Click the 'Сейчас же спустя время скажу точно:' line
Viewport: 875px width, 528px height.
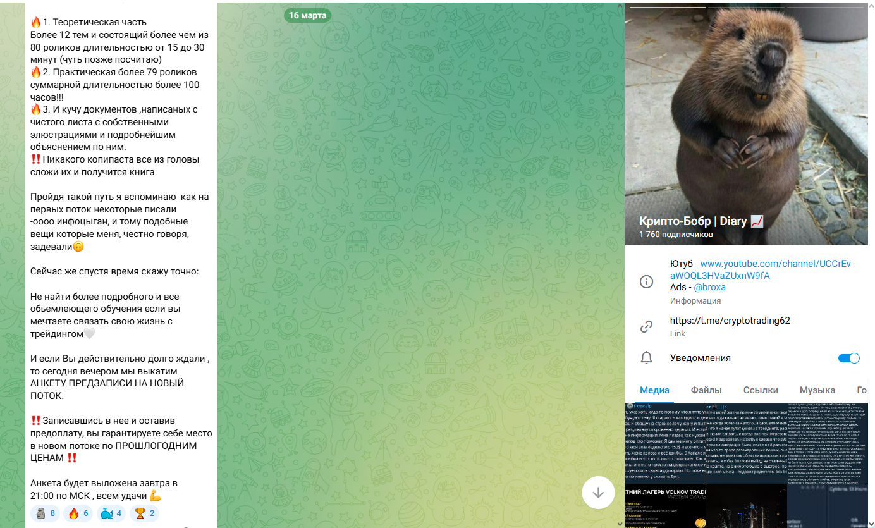pos(114,272)
